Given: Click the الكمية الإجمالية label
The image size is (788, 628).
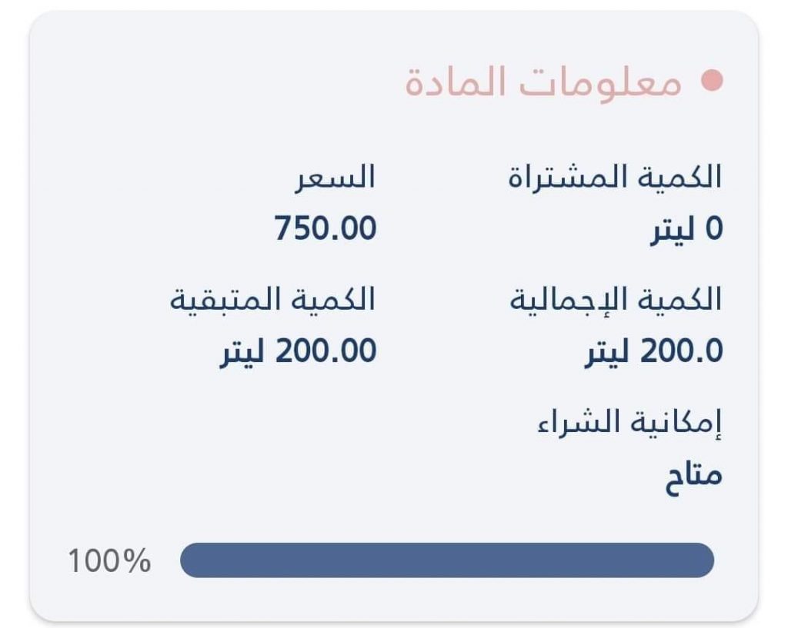Looking at the screenshot, I should (x=616, y=301).
